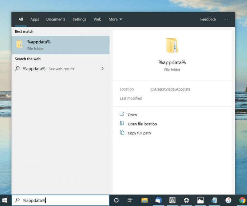Screen dimensions: 247x206
Task: Open Settings gear icon in taskbar
Action: pyautogui.click(x=186, y=200)
